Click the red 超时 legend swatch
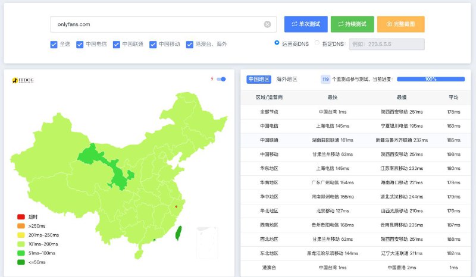Viewport: 476px width, 277px height. pos(21,217)
